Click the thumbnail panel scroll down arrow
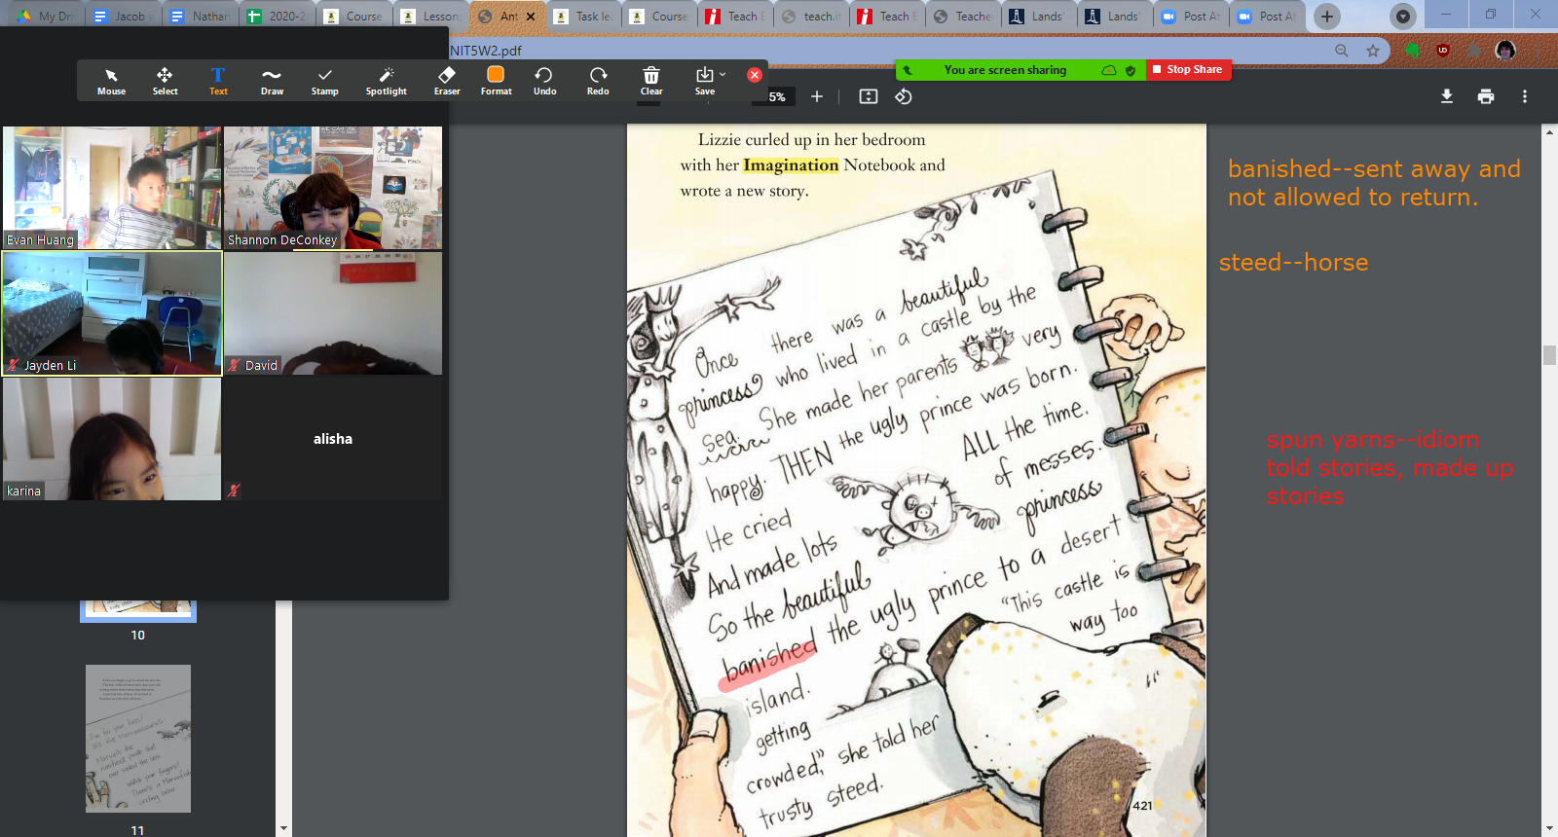The height and width of the screenshot is (837, 1558). (283, 828)
